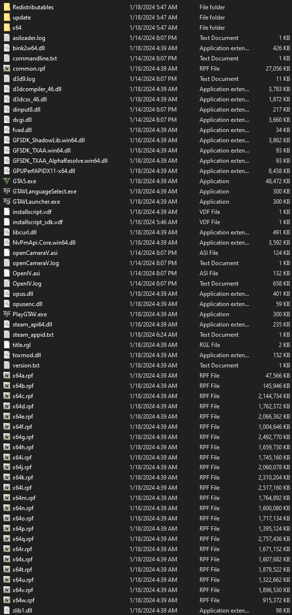Click the PlayGTAV.exe icon
The height and width of the screenshot is (615, 292).
coord(7,314)
